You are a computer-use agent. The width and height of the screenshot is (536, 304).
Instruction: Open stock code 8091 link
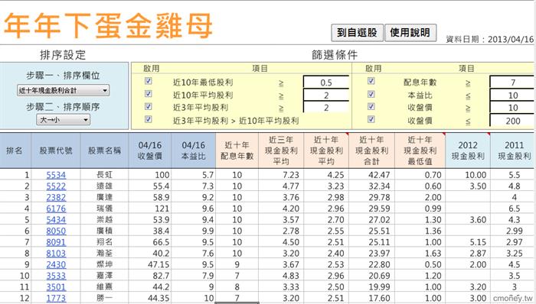pyautogui.click(x=56, y=242)
